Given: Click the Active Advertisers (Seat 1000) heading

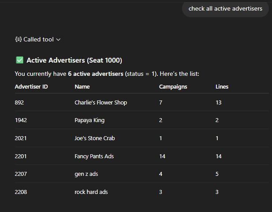Looking at the screenshot, I should point(74,60).
